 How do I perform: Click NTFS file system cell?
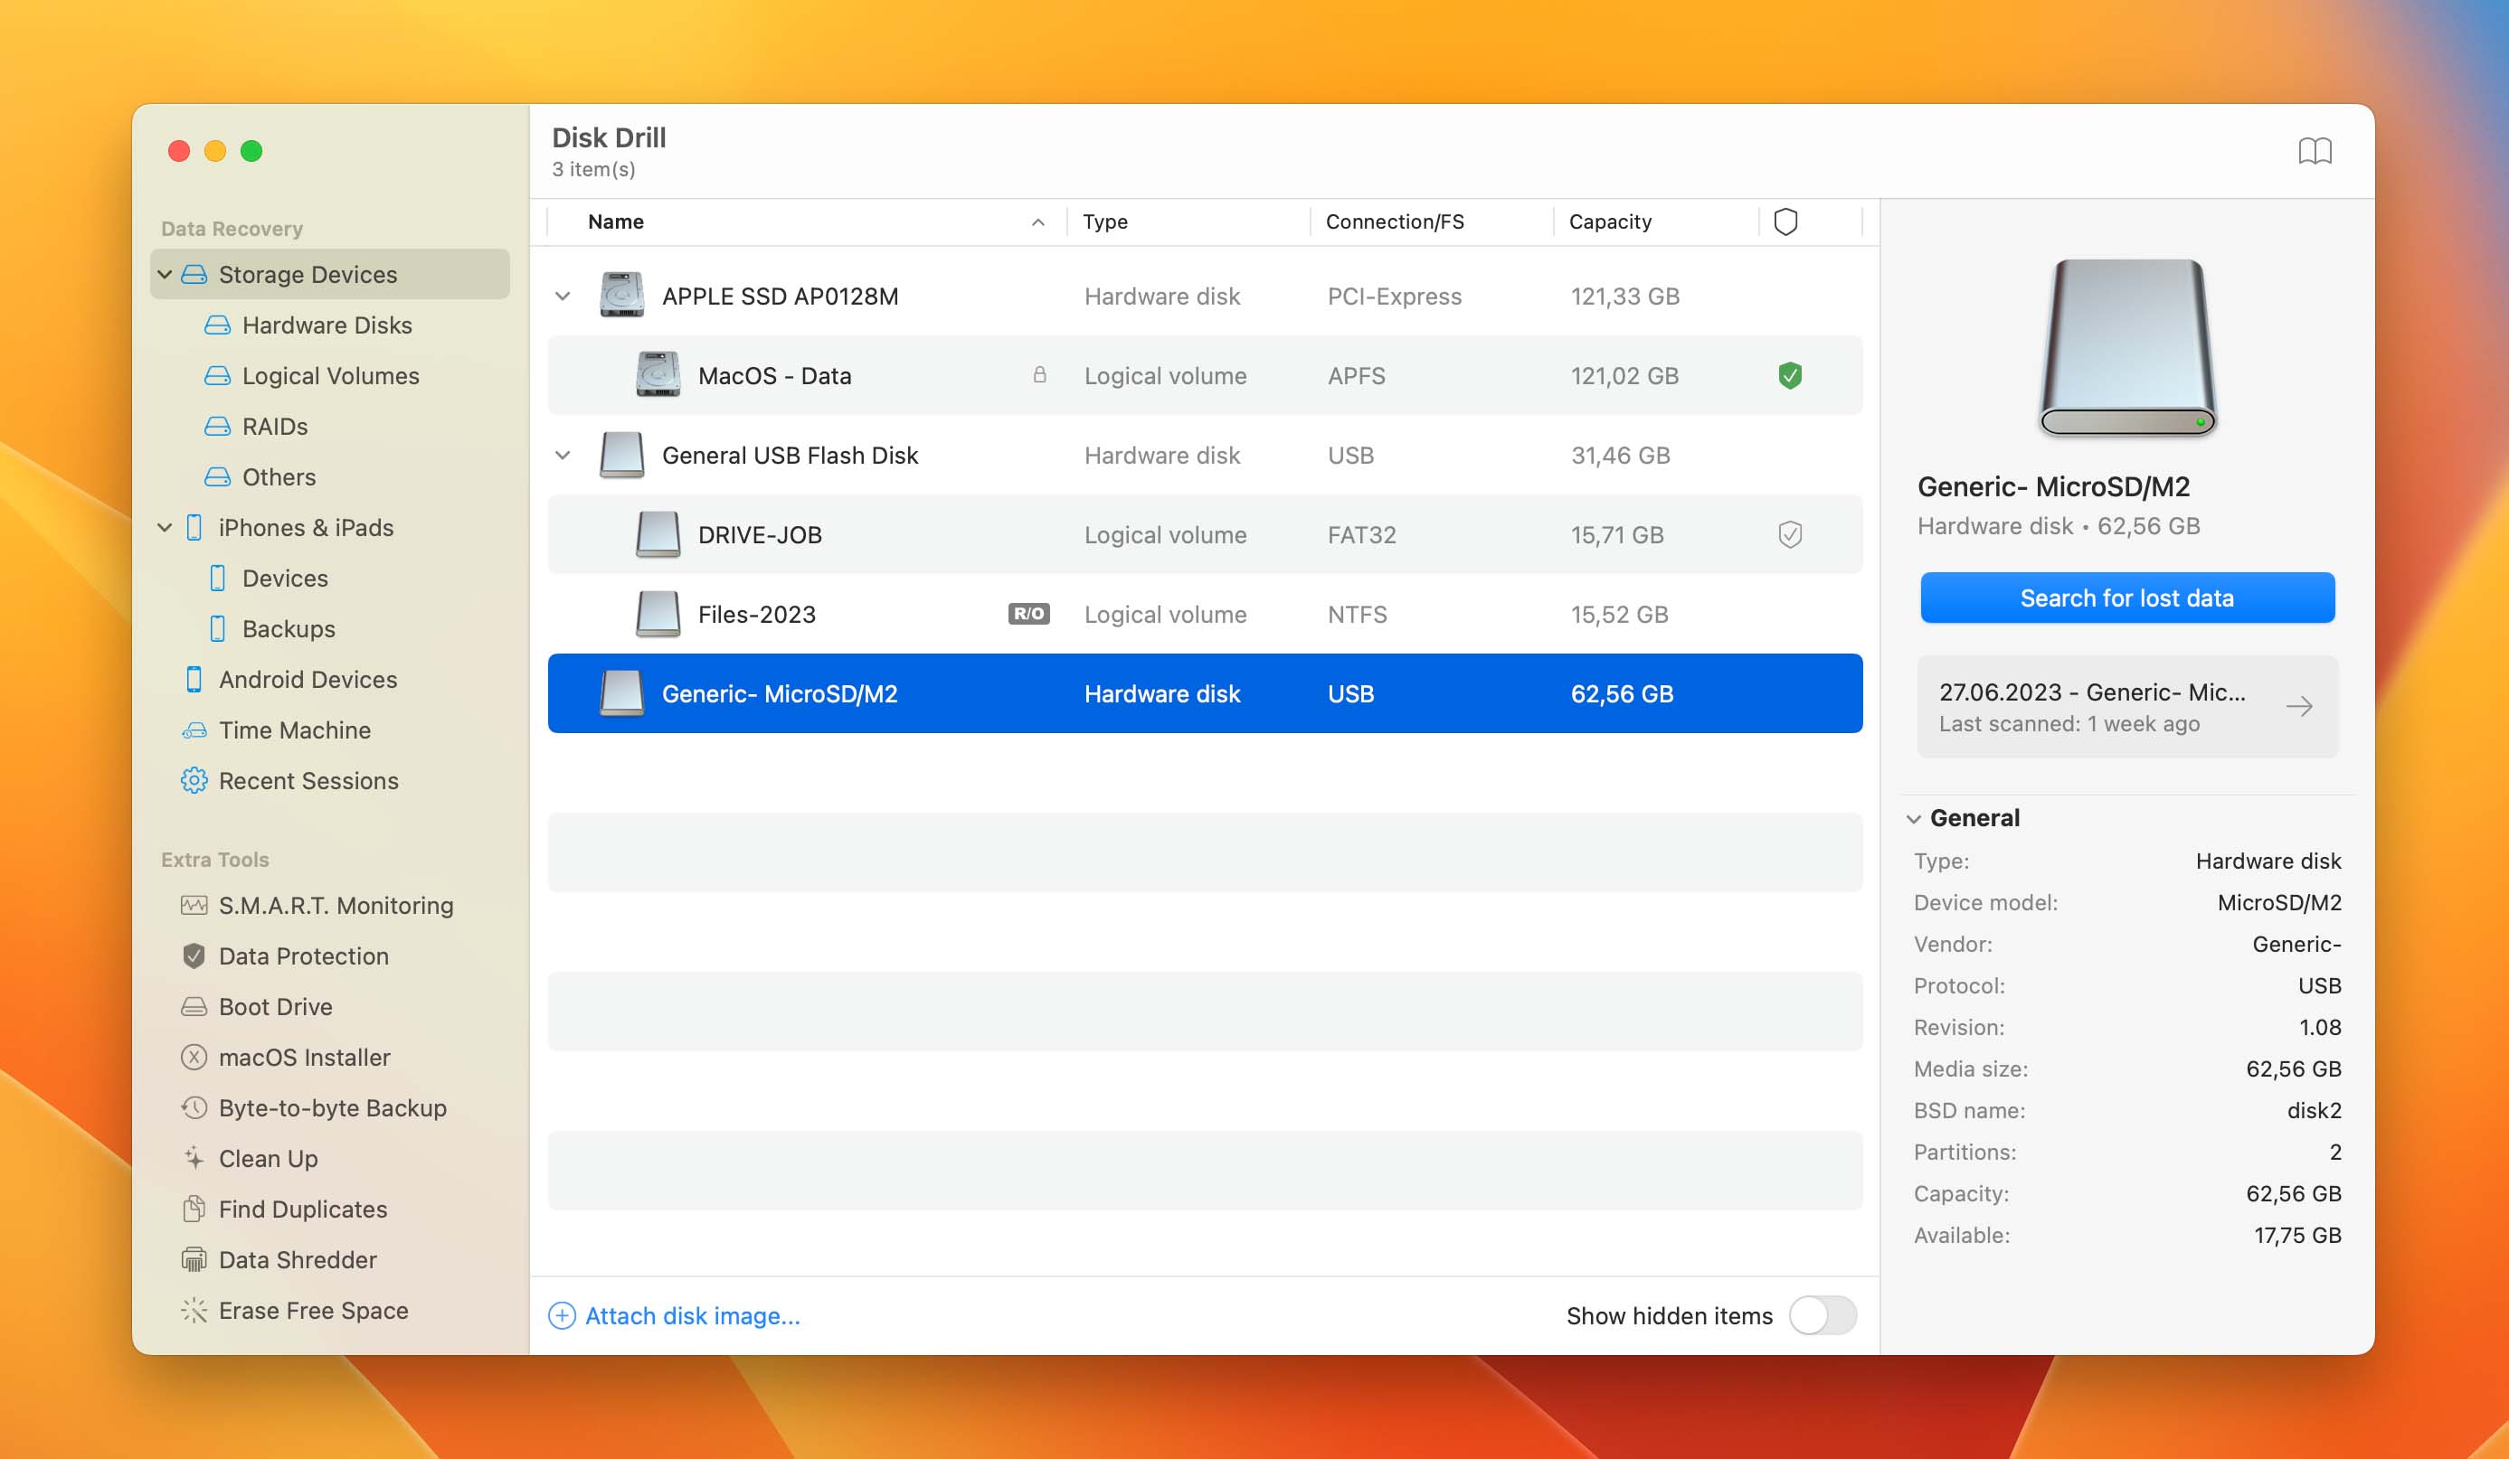click(1356, 615)
